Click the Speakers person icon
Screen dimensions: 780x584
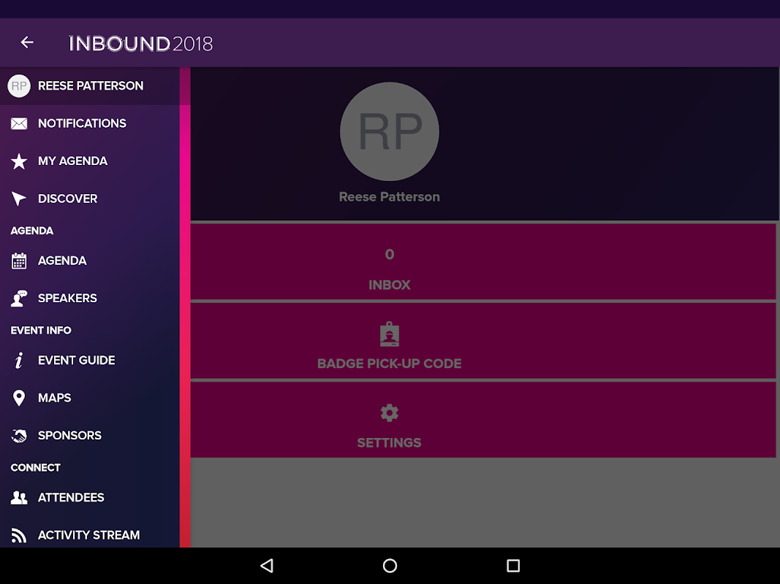(x=19, y=299)
